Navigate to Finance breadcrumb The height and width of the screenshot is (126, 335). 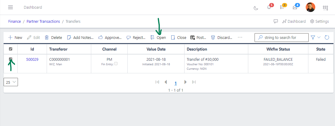15,21
